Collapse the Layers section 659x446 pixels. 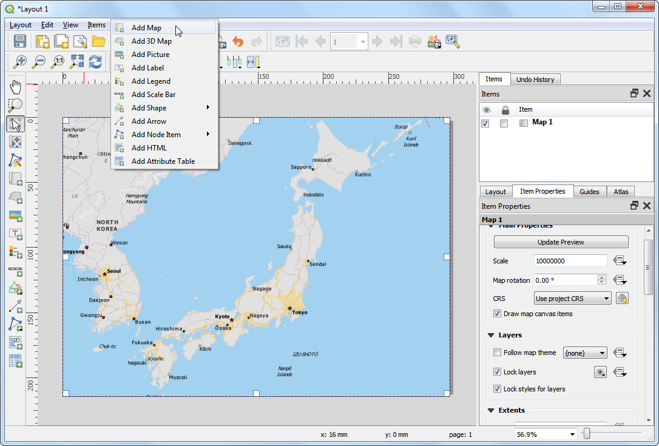pos(491,335)
